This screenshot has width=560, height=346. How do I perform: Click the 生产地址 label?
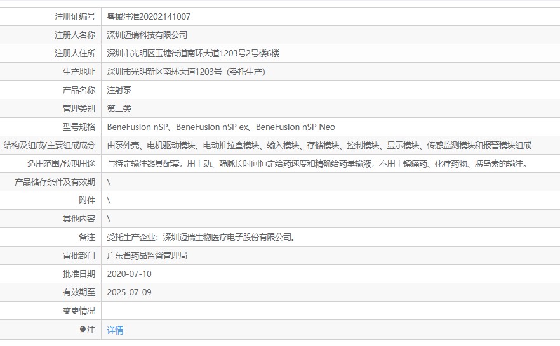[79, 72]
